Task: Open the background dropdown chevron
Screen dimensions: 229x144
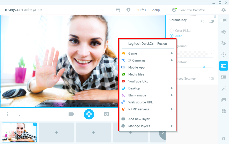Action: (211, 54)
